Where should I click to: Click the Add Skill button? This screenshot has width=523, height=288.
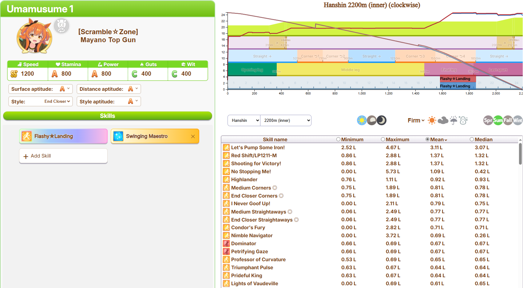click(x=63, y=156)
